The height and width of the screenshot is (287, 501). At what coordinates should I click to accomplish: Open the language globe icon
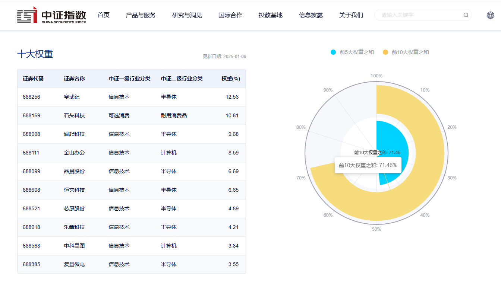point(490,15)
